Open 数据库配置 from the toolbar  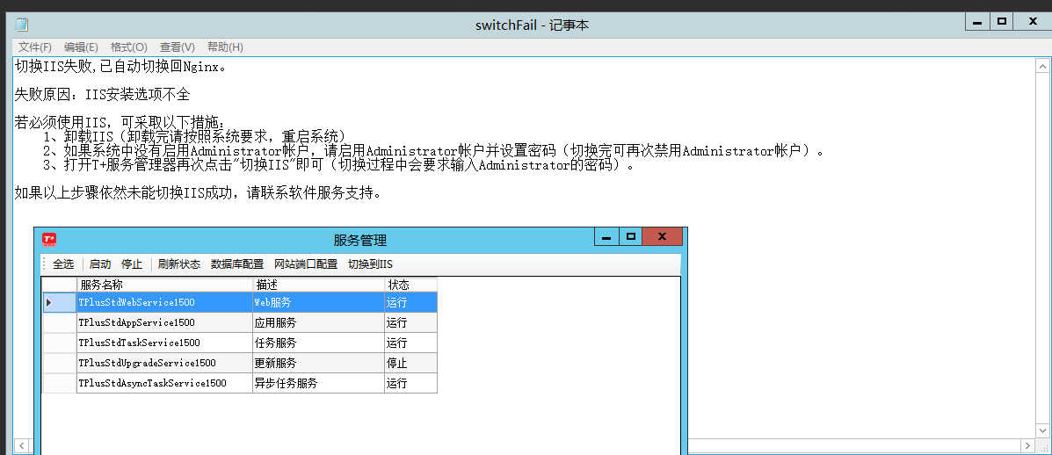click(237, 264)
